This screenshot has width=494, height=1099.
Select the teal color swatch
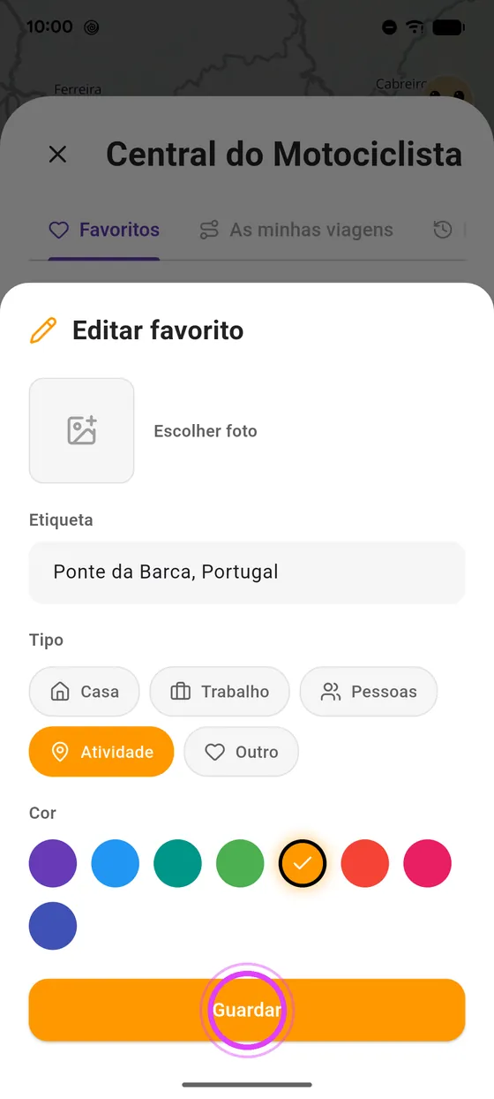click(x=177, y=863)
